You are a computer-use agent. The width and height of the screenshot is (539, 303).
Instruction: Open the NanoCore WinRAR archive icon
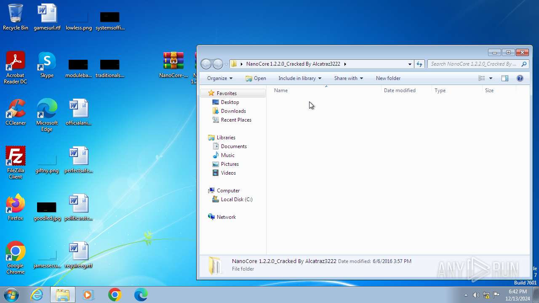173,65
